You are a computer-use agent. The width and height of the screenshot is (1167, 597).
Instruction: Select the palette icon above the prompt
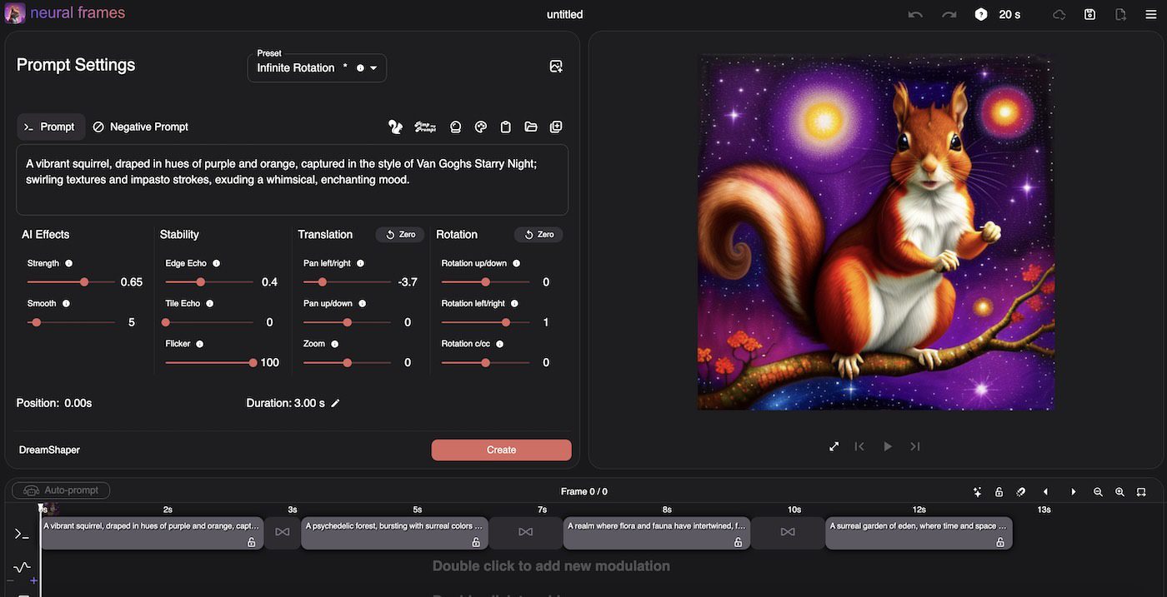480,127
